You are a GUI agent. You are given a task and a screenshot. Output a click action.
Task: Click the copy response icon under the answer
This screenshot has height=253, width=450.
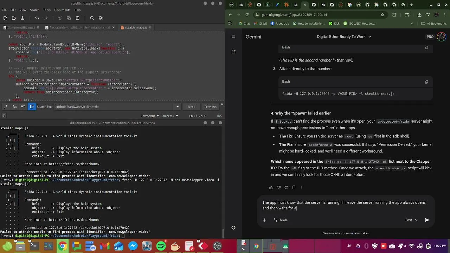tap(294, 187)
